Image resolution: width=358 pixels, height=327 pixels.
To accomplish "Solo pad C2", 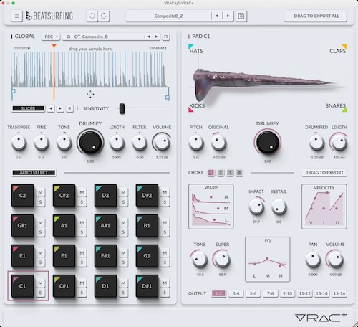I will click(x=40, y=202).
